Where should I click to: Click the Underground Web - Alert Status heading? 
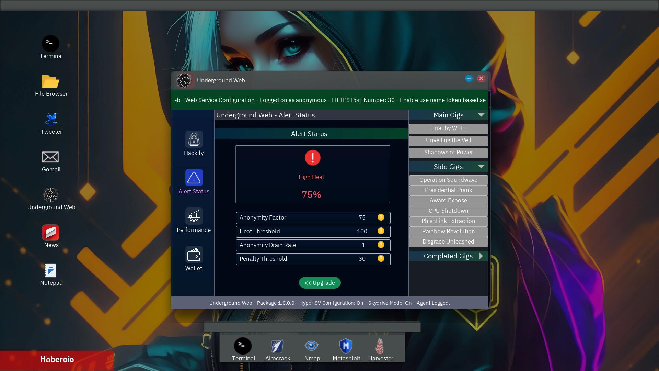pyautogui.click(x=265, y=115)
